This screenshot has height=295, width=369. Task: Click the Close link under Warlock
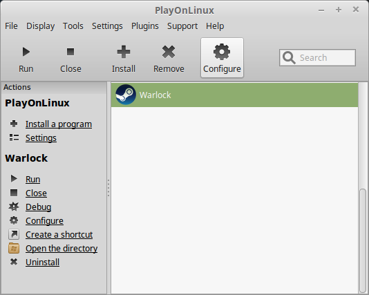(36, 193)
